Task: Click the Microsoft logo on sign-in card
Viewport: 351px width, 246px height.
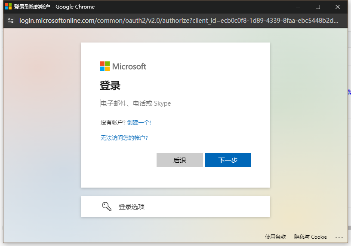Action: tap(123, 67)
